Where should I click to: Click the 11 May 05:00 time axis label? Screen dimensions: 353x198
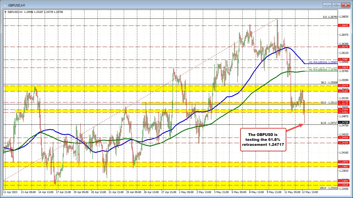[293, 192]
